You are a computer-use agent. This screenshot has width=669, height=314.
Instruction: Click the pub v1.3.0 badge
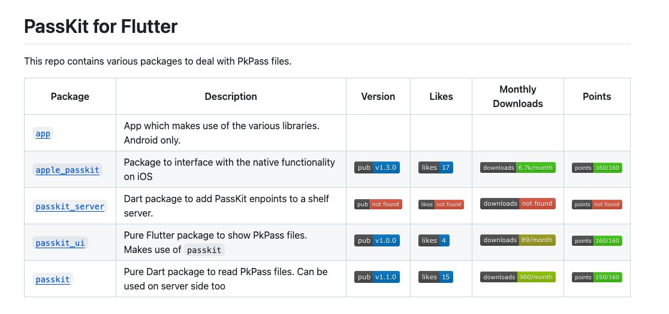click(x=376, y=167)
